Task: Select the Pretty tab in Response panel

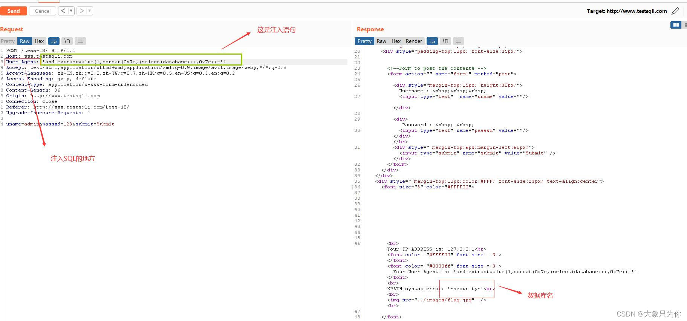Action: (x=364, y=41)
